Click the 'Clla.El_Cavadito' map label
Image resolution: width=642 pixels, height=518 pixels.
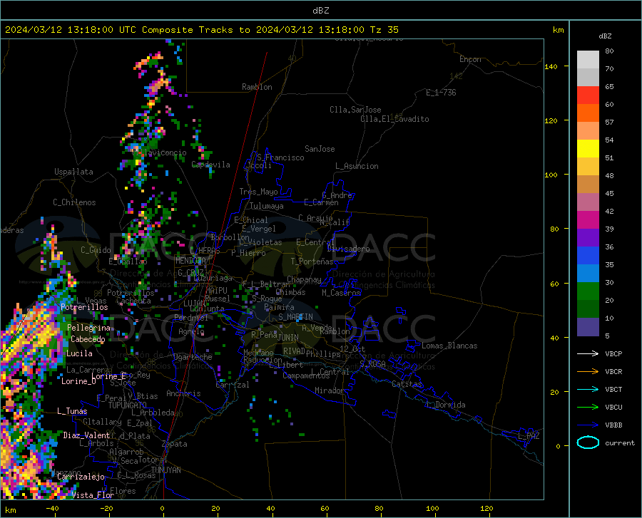click(394, 119)
